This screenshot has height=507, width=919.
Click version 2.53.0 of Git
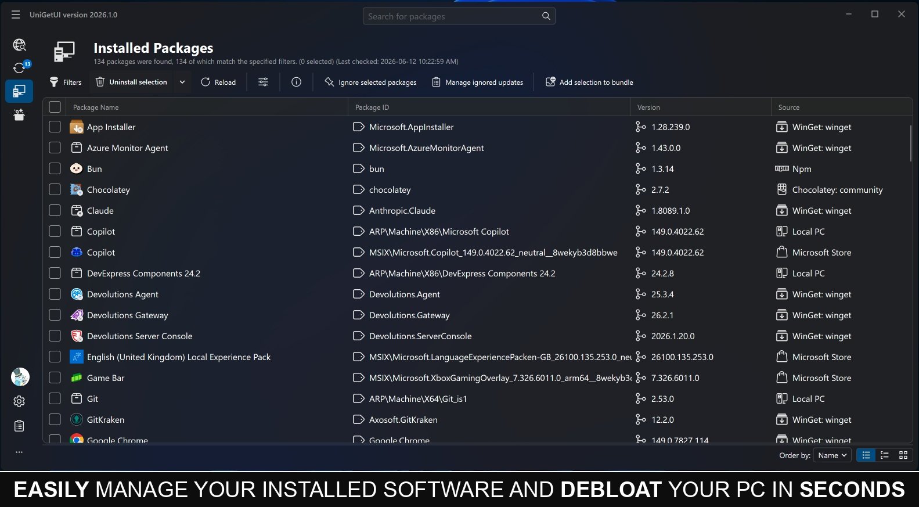pyautogui.click(x=662, y=399)
